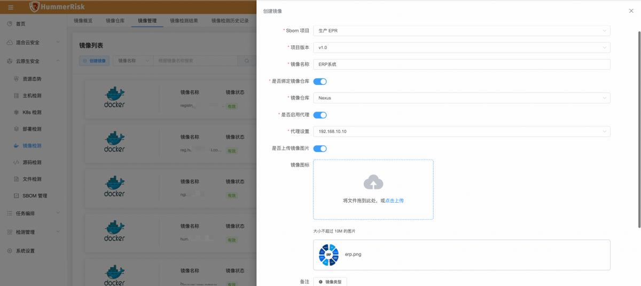The image size is (641, 286).
Task: Expand the 混合云安全 sidebar menu
Action: pos(58,42)
